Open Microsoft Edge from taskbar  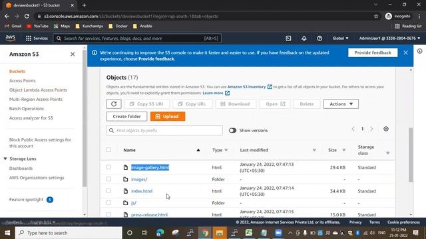tap(160, 233)
